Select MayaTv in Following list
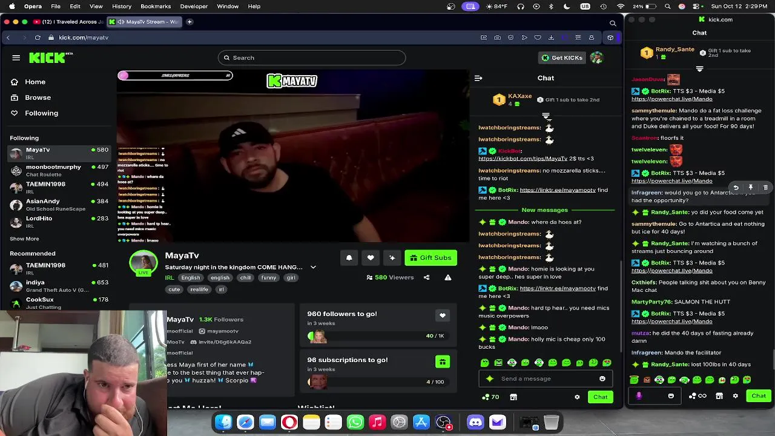 tap(59, 153)
